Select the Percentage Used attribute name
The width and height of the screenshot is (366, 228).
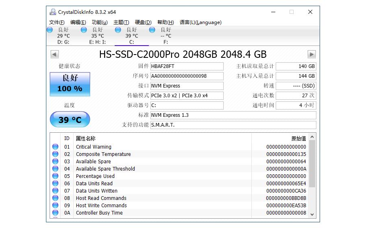click(x=95, y=176)
